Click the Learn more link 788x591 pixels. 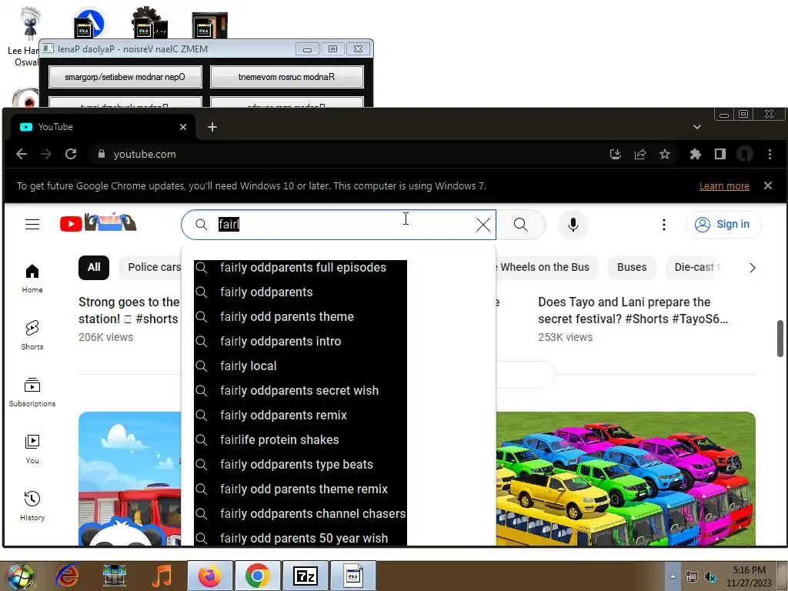click(x=724, y=186)
